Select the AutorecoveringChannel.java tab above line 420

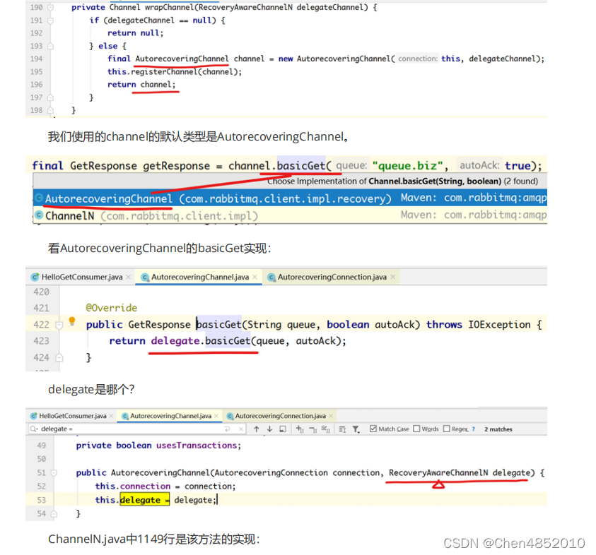tap(200, 277)
